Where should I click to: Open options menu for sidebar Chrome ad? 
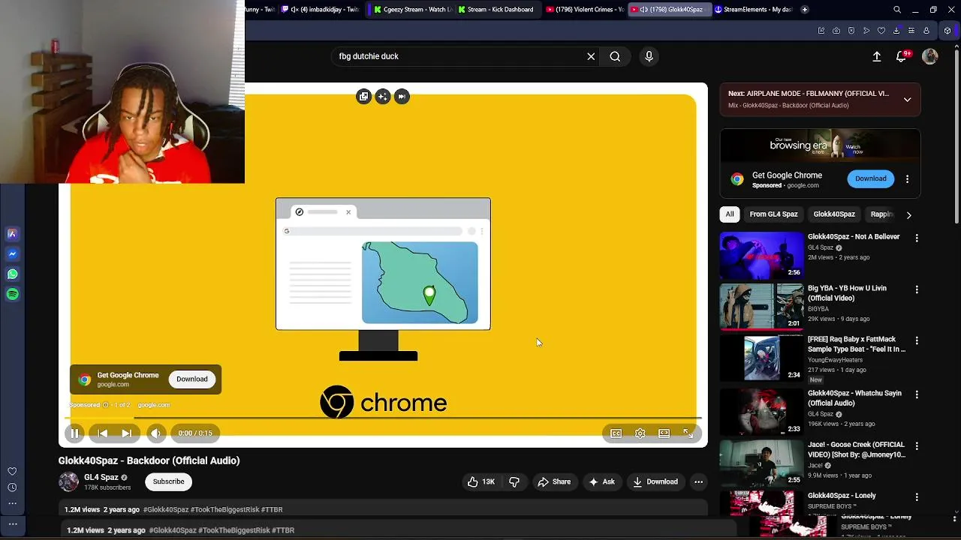pyautogui.click(x=907, y=179)
